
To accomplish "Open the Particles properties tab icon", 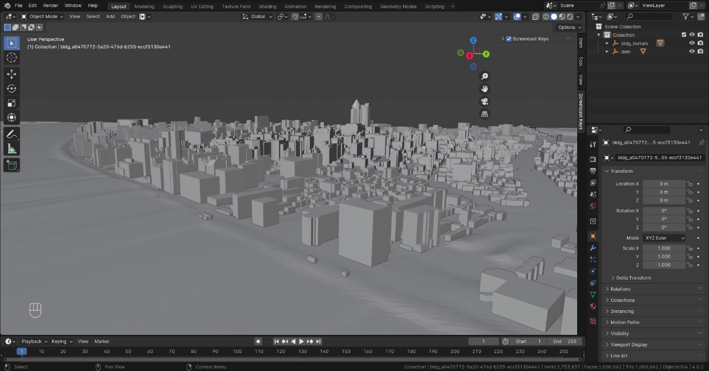I will [x=592, y=259].
